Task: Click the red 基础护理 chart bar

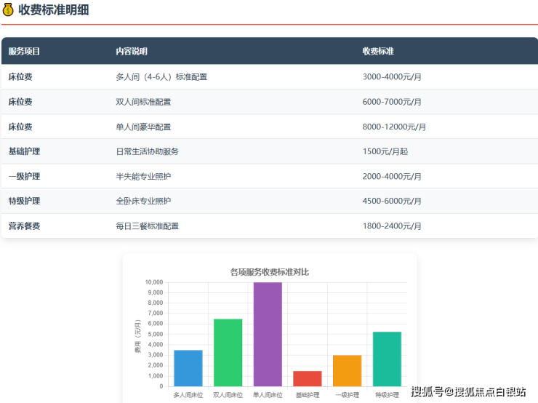Action: [308, 378]
